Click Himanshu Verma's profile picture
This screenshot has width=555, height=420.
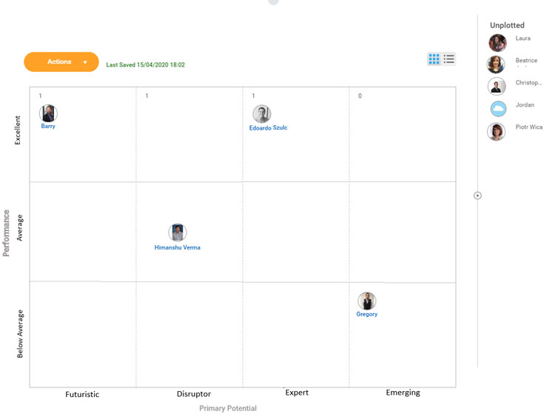point(177,233)
